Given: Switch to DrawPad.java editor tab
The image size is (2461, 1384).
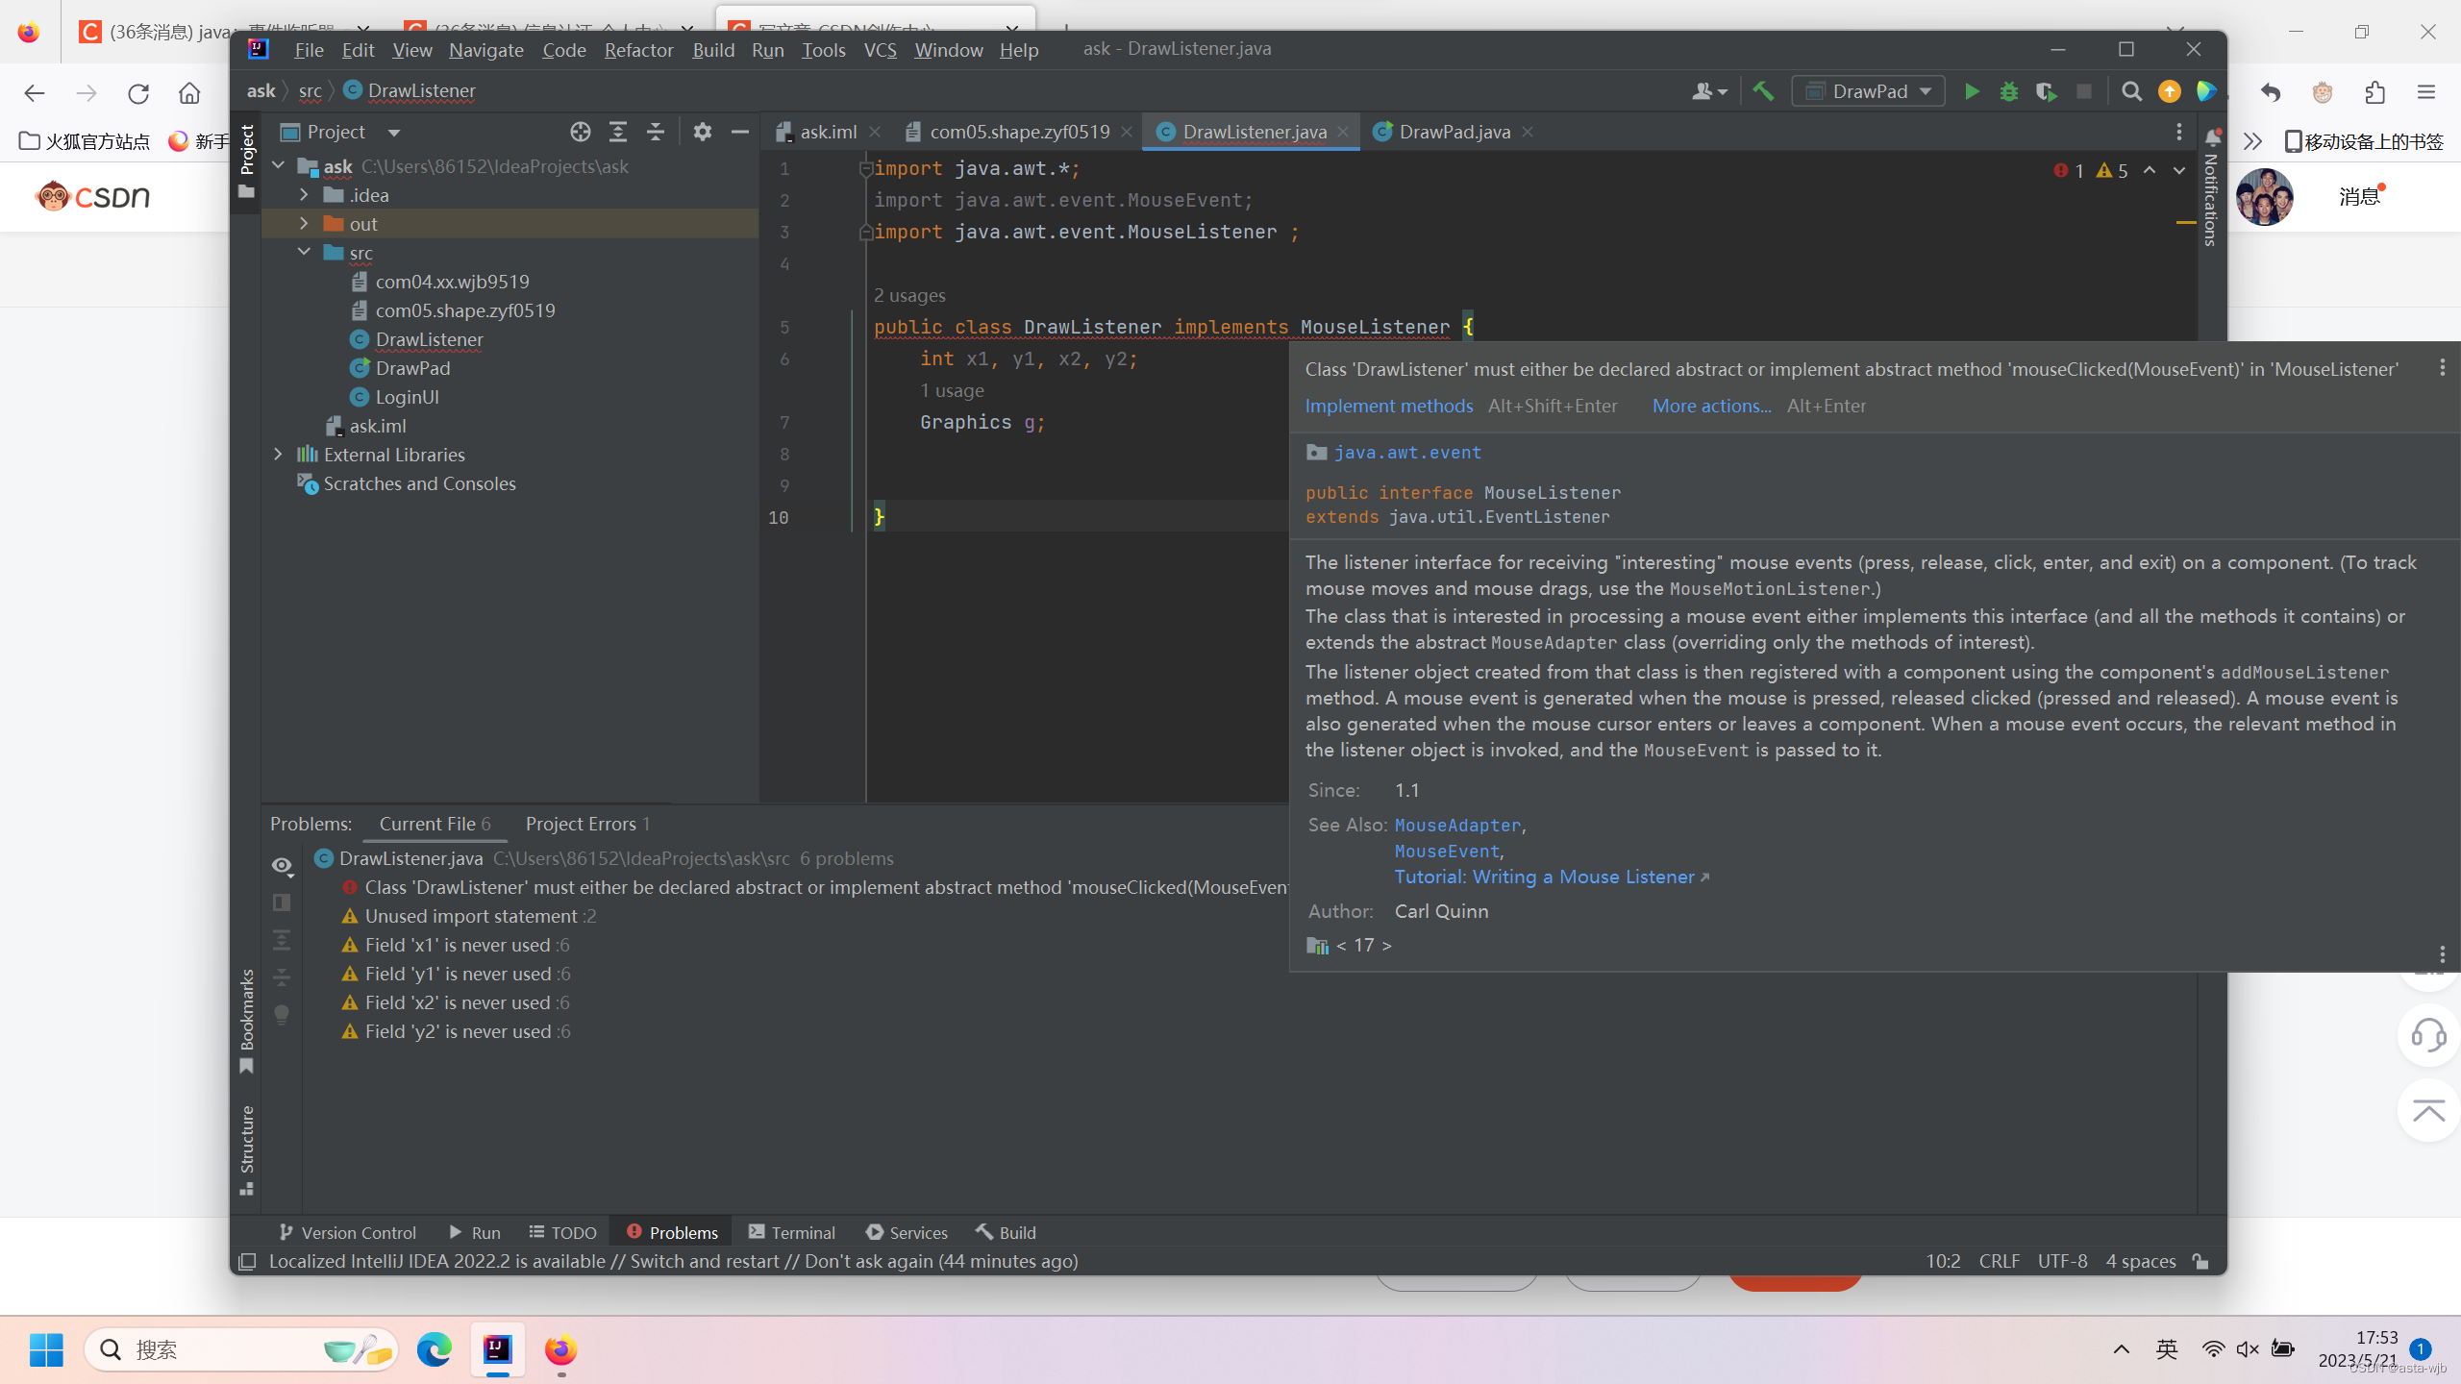Looking at the screenshot, I should [x=1453, y=132].
